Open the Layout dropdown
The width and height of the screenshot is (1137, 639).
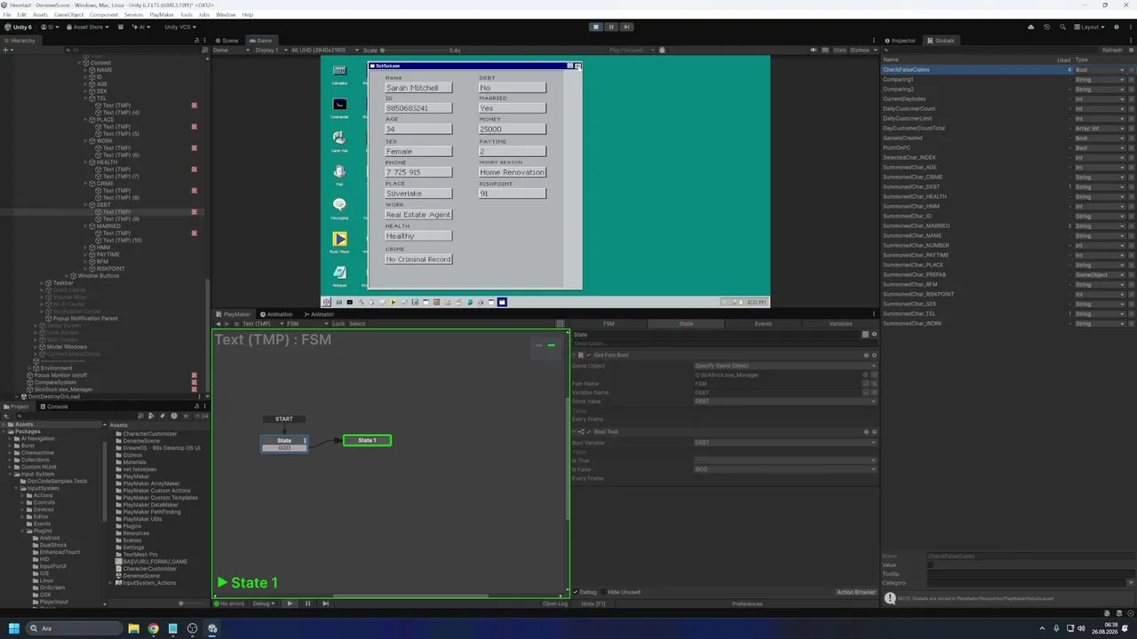1091,27
